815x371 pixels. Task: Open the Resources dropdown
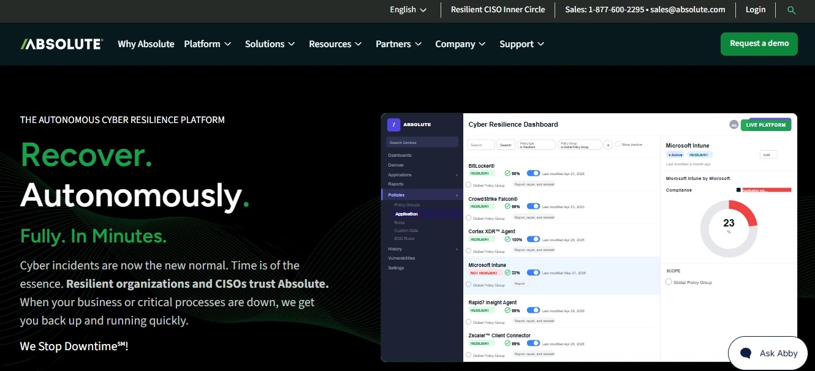point(335,44)
